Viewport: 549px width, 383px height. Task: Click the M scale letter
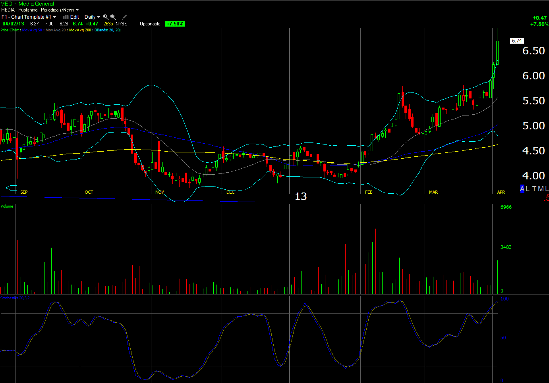[541, 189]
